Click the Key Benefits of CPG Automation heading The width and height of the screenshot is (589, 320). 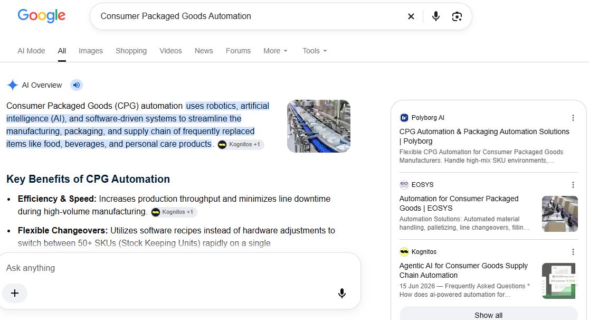pyautogui.click(x=88, y=179)
